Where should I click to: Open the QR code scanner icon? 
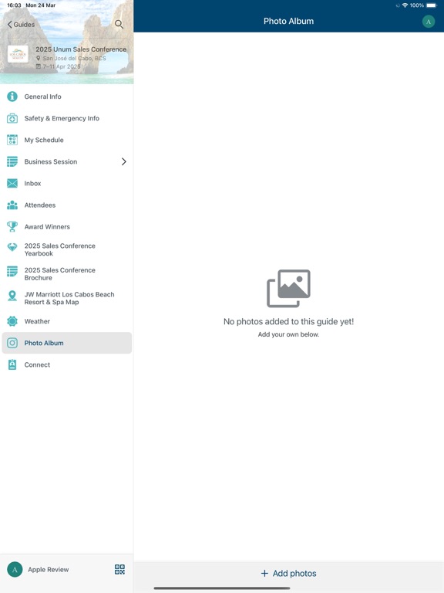click(x=119, y=570)
